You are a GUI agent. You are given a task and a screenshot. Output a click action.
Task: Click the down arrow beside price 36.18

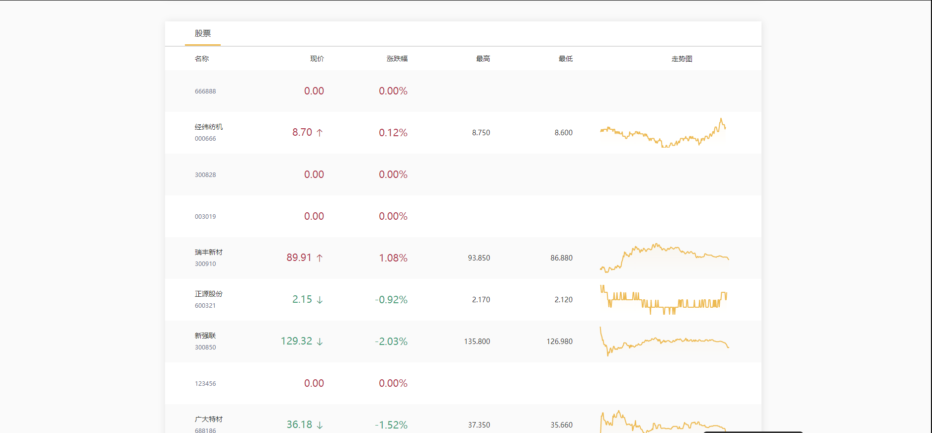[x=320, y=425]
